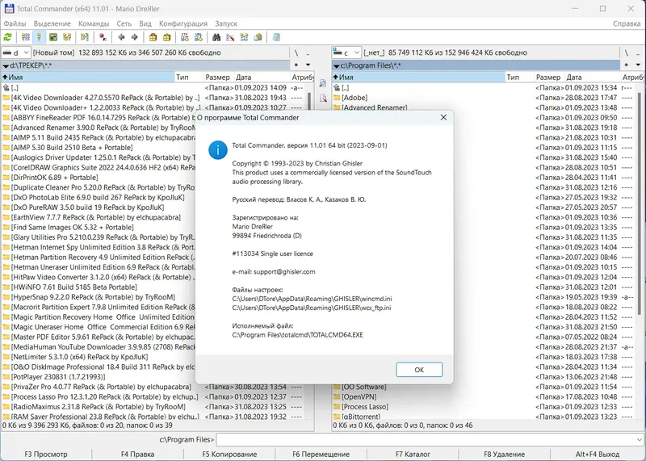Go back with the left arrow icon
The width and height of the screenshot is (646, 461).
121,37
